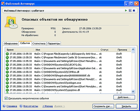Click the green play icon to start
This screenshot has height=111, width=140.
126,10
